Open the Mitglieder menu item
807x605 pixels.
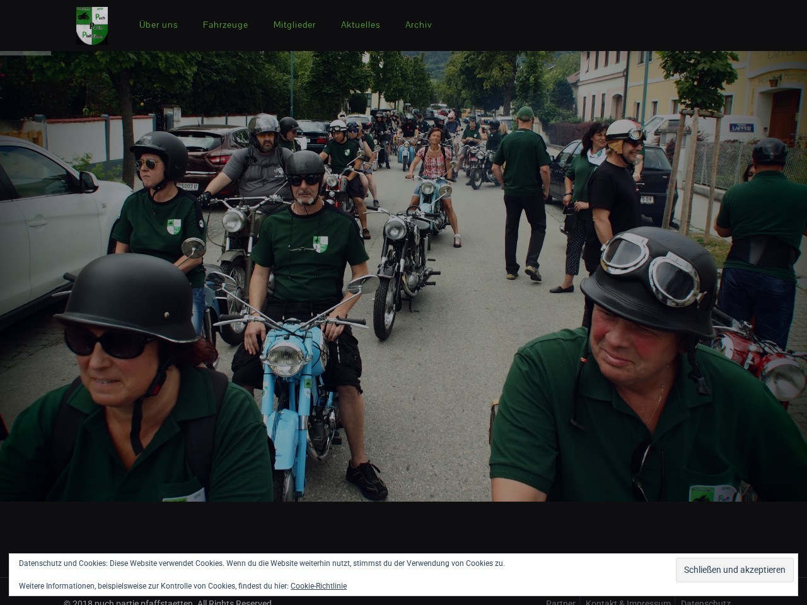tap(294, 25)
